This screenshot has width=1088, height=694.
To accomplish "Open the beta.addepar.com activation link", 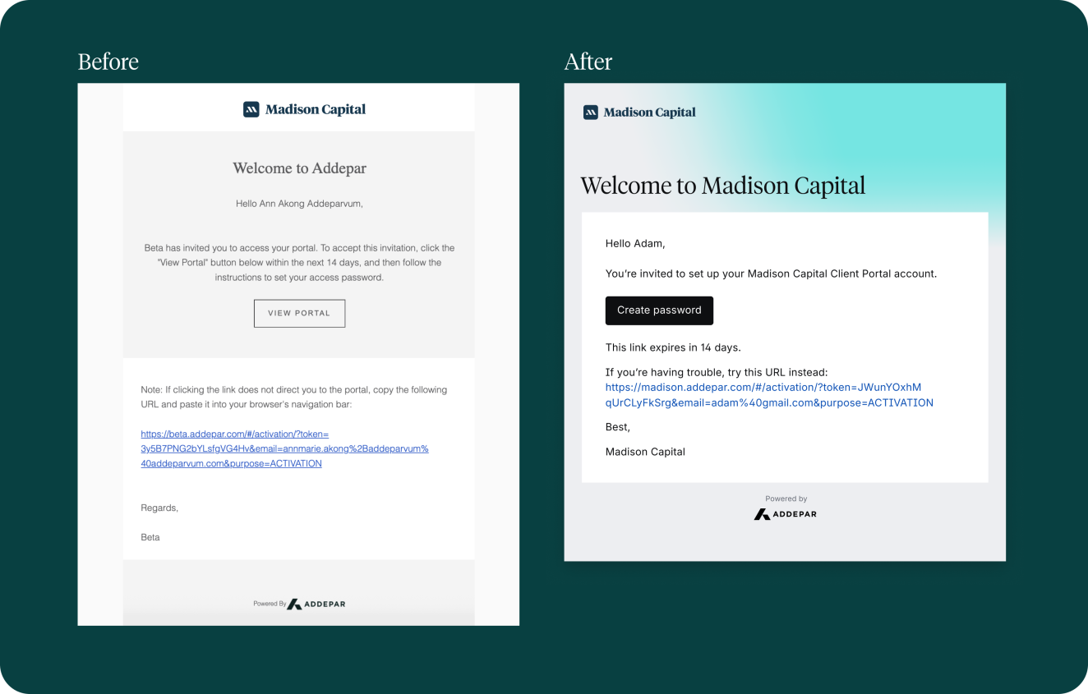I will pyautogui.click(x=284, y=448).
